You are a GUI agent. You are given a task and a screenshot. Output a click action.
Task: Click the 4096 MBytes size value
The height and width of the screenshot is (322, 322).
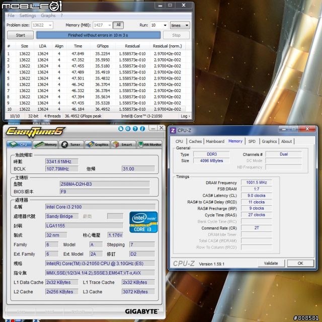211,160
